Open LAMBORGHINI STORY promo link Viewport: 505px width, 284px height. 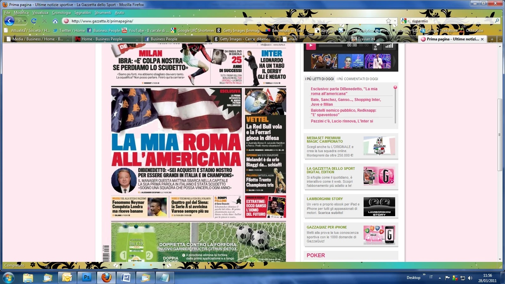click(x=325, y=199)
